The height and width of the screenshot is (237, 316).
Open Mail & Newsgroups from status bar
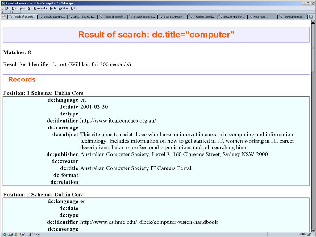tap(10, 235)
